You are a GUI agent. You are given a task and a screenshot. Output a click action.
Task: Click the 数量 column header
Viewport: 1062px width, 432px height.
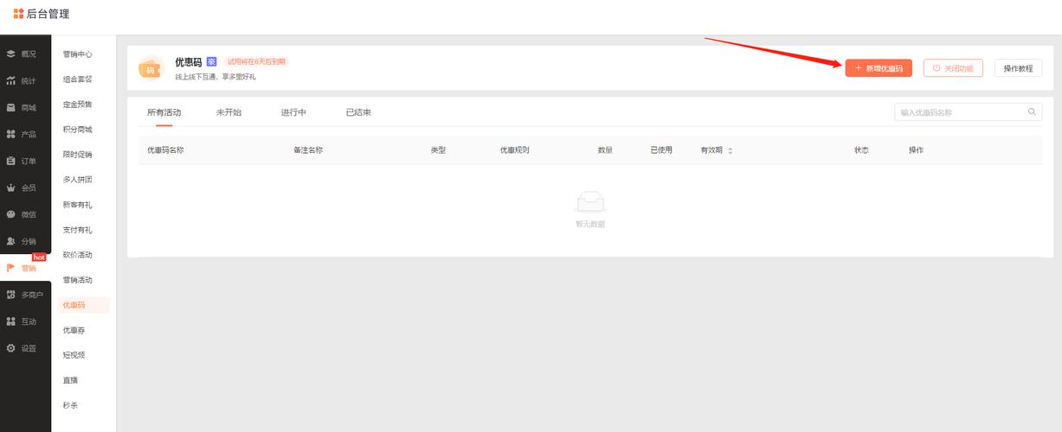(x=605, y=150)
